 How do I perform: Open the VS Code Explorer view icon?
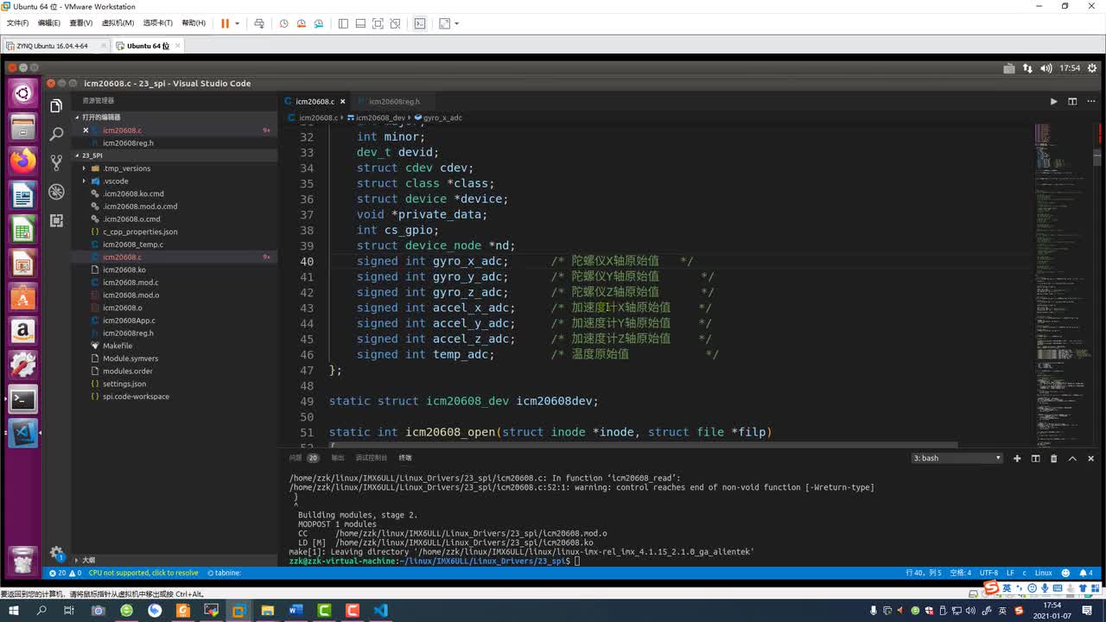tap(56, 105)
